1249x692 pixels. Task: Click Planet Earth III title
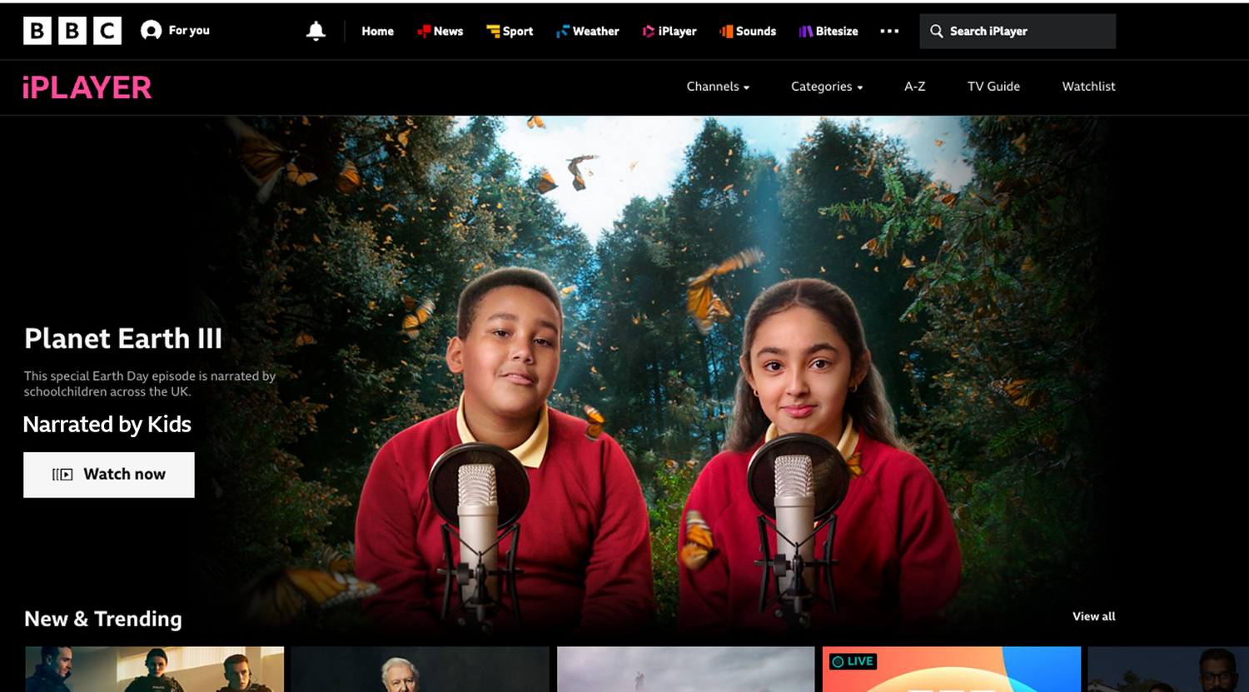click(x=123, y=339)
